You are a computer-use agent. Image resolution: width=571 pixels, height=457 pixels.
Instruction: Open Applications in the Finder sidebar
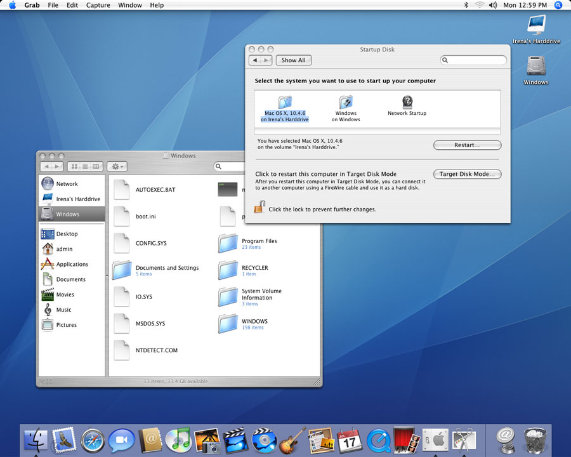tap(72, 264)
